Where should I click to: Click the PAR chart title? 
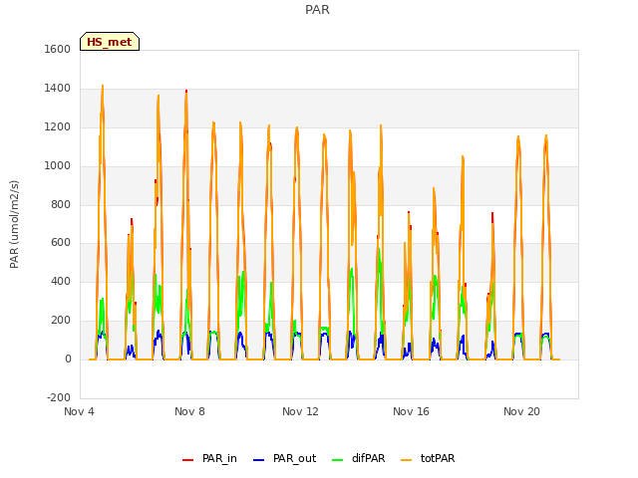pos(317,10)
